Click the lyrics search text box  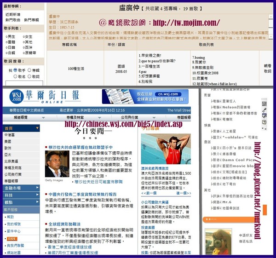(24, 83)
